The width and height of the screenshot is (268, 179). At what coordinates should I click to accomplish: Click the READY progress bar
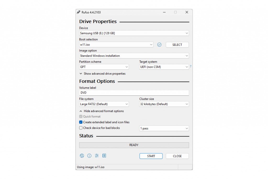pos(134,145)
